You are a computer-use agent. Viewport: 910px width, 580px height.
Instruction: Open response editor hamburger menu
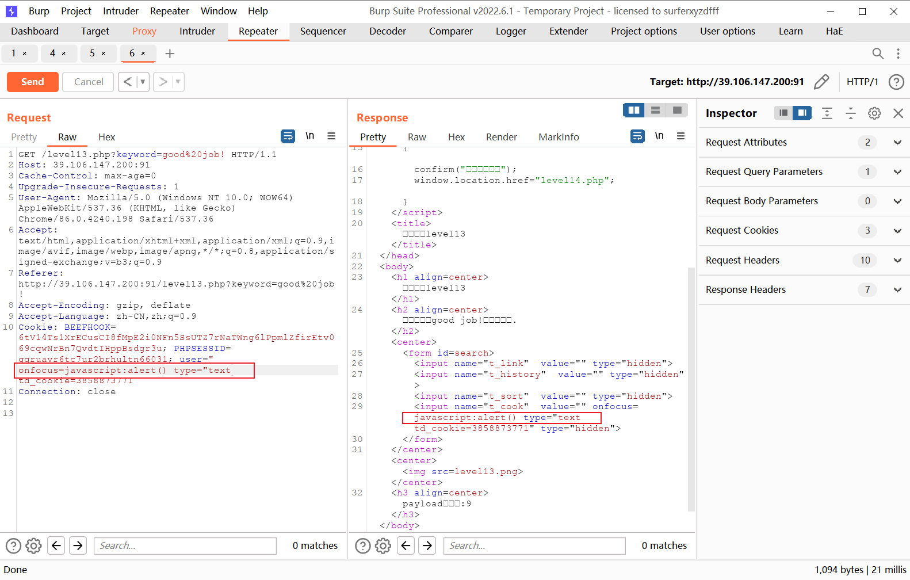(x=681, y=136)
